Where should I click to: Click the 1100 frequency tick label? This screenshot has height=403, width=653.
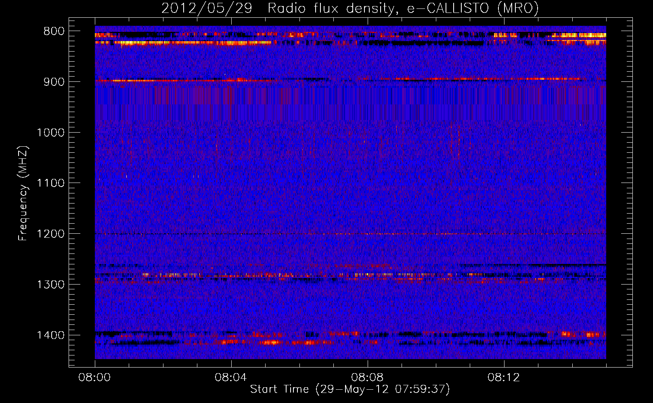tap(50, 183)
